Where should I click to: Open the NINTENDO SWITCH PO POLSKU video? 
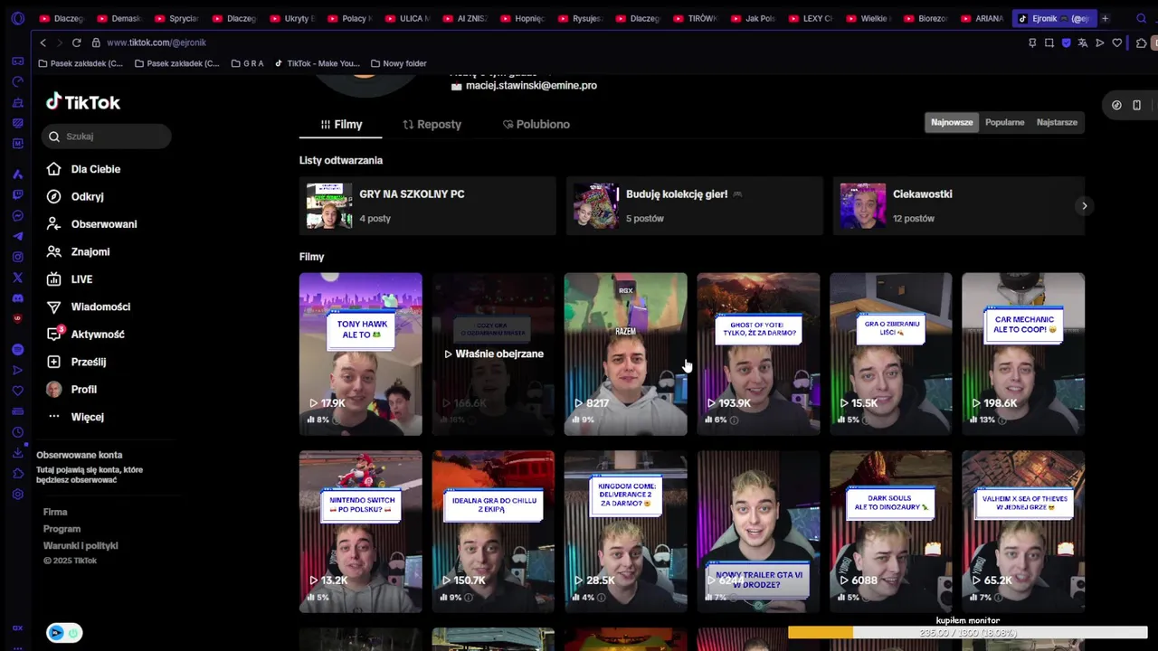(360, 532)
